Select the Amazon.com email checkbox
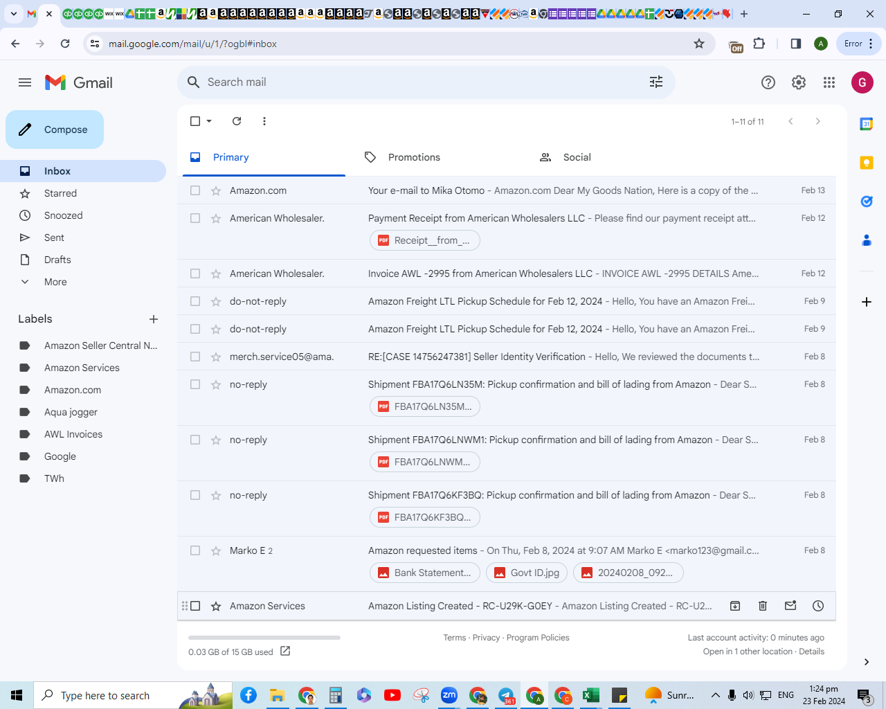Image resolution: width=886 pixels, height=709 pixels. click(x=195, y=190)
